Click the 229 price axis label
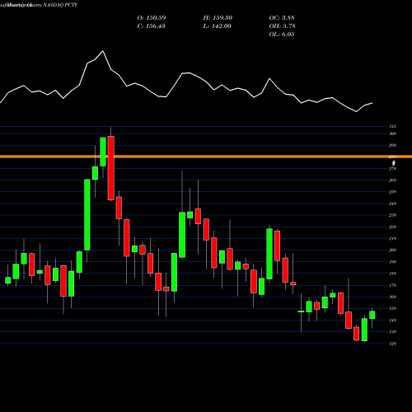412x412 pixels. (x=392, y=227)
